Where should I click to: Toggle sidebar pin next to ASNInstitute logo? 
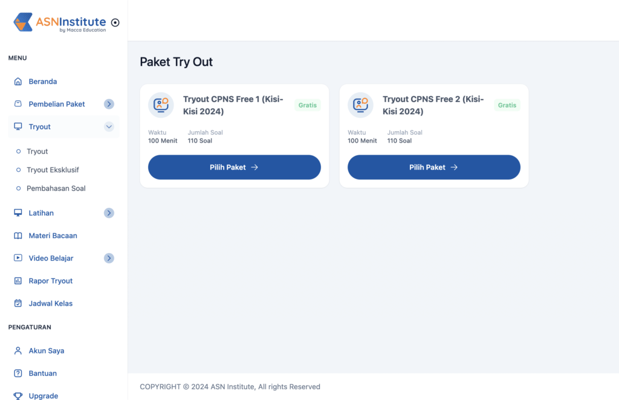115,22
